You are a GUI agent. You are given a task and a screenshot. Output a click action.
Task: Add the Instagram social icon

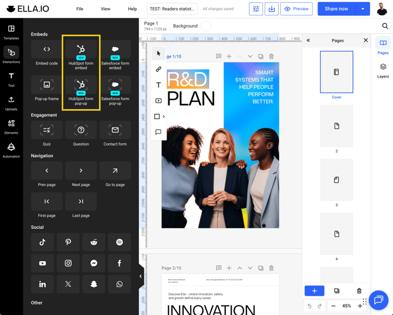(x=68, y=263)
